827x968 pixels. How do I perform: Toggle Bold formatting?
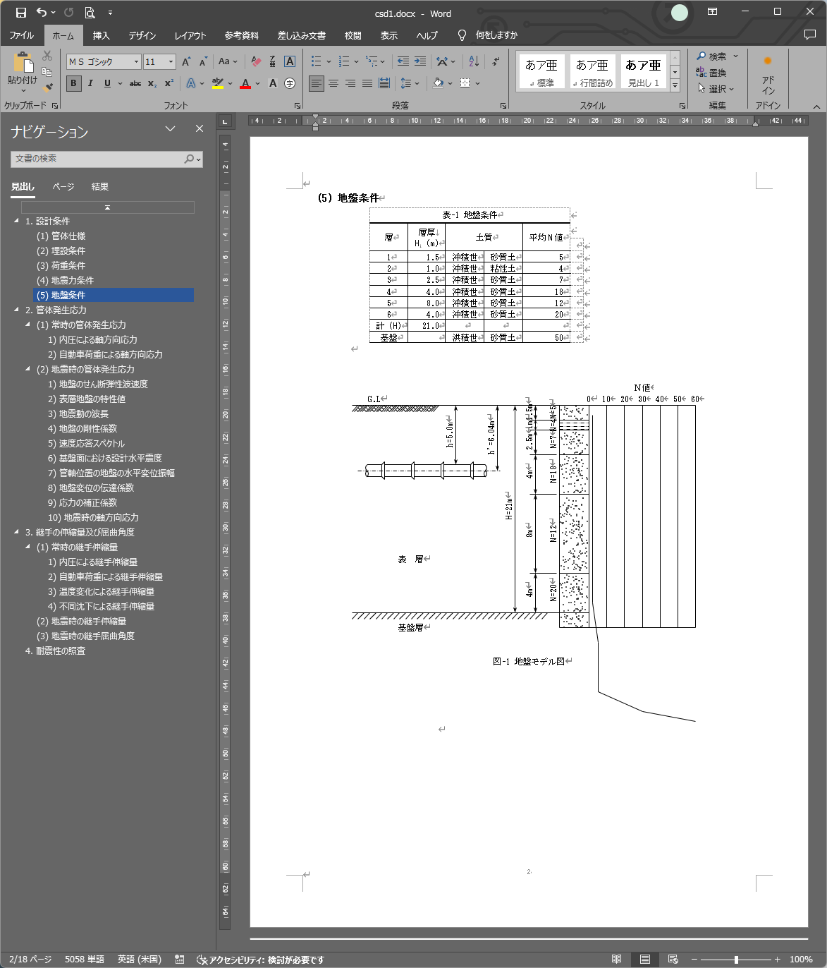pyautogui.click(x=73, y=83)
